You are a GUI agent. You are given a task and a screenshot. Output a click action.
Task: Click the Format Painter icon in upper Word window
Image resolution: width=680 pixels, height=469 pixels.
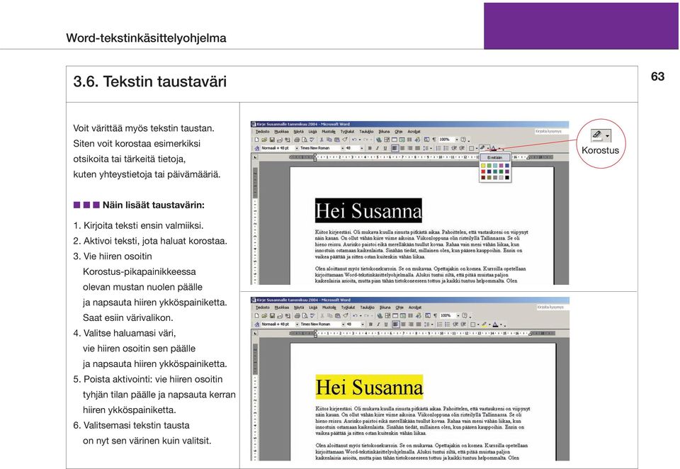pos(345,140)
